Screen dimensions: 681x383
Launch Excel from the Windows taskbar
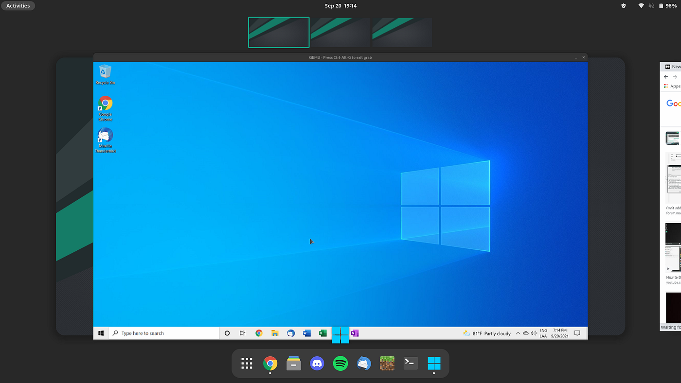coord(323,333)
